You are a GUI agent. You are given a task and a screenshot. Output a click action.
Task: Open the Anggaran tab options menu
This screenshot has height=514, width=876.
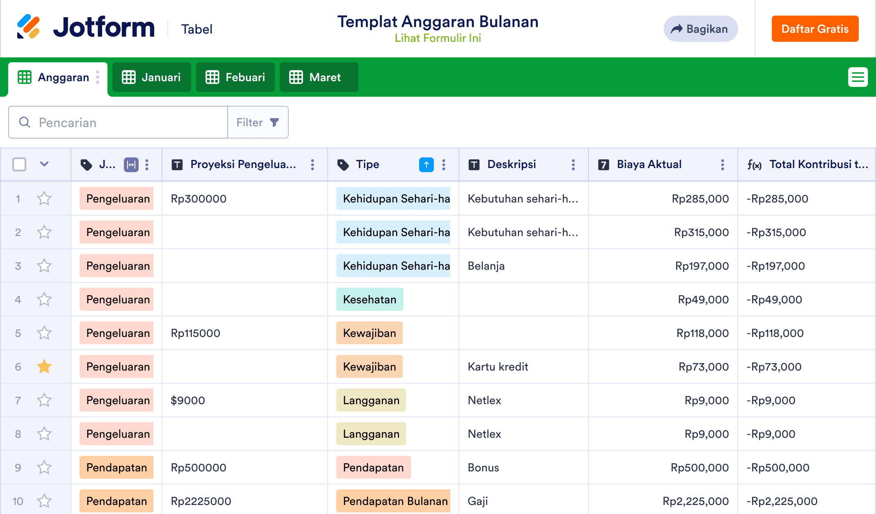pyautogui.click(x=97, y=77)
